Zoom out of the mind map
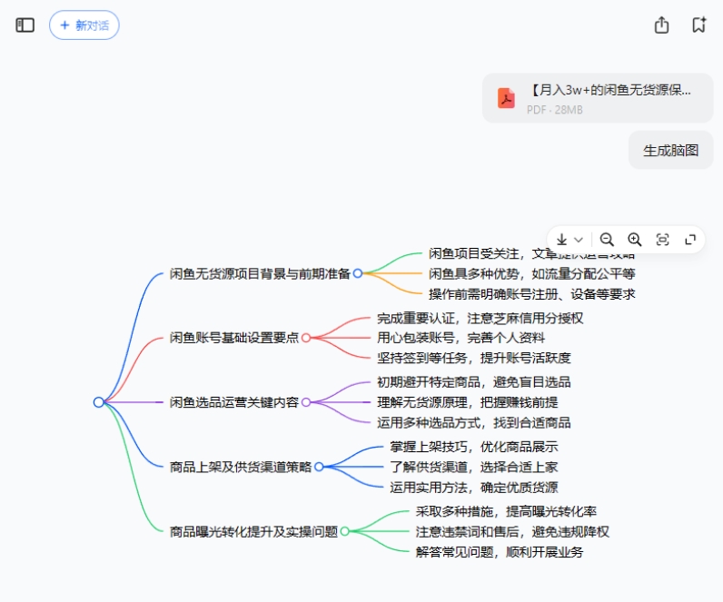The image size is (723, 602). (607, 240)
